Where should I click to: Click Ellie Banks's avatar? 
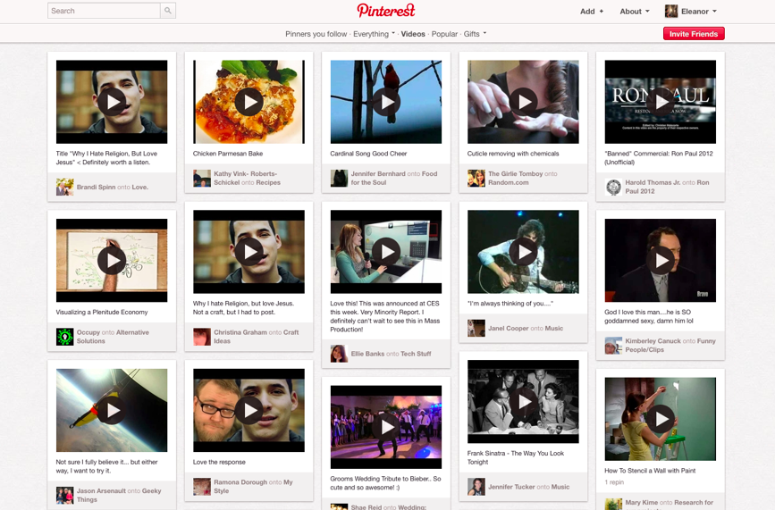pos(339,354)
